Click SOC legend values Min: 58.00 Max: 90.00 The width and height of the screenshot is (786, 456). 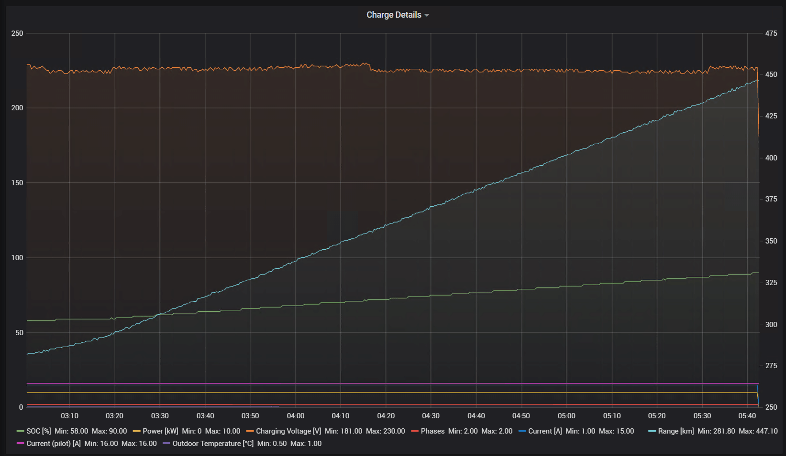coord(90,431)
